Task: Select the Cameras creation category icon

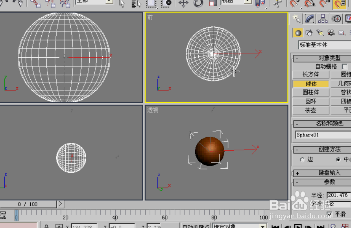Action: pyautogui.click(x=331, y=33)
